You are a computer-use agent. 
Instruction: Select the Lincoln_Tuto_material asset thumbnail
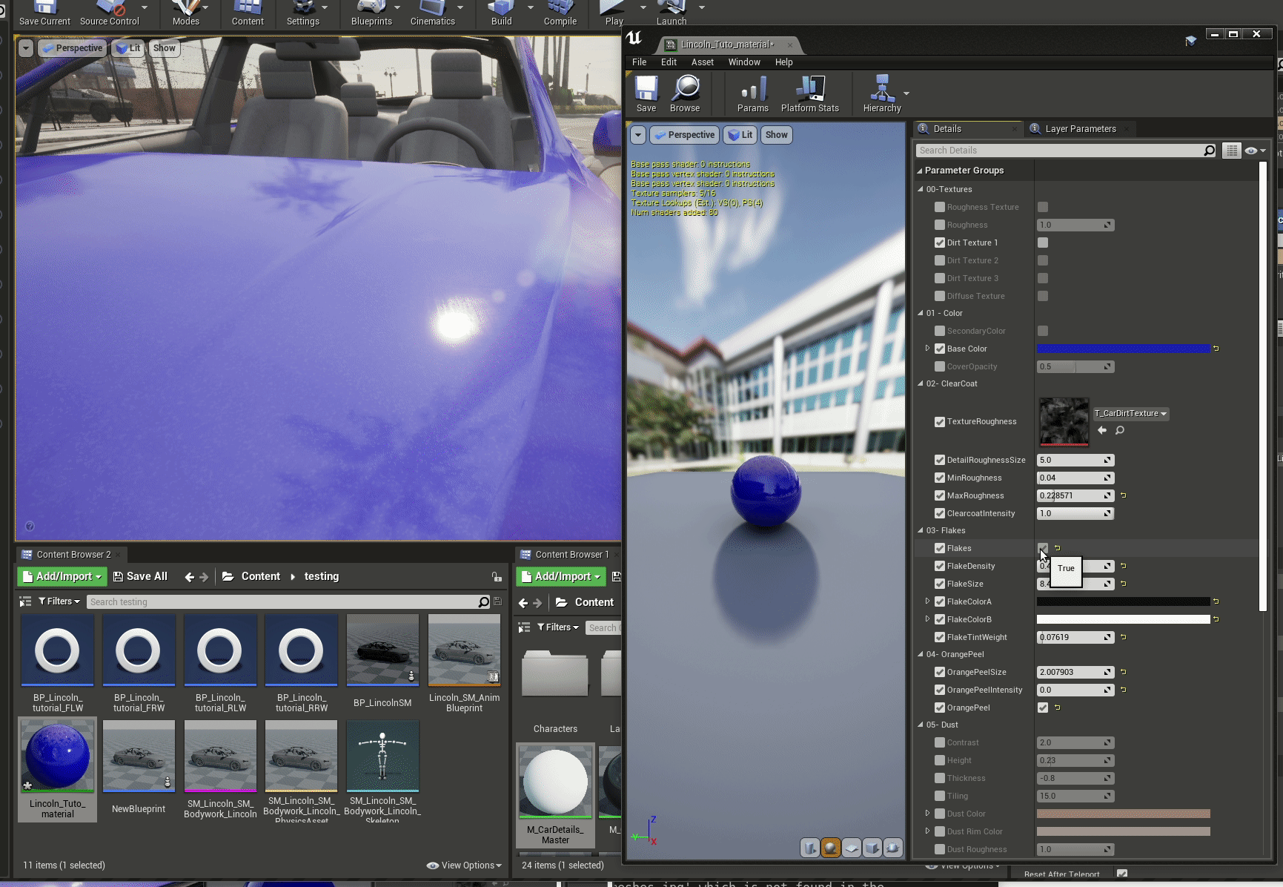pos(58,756)
